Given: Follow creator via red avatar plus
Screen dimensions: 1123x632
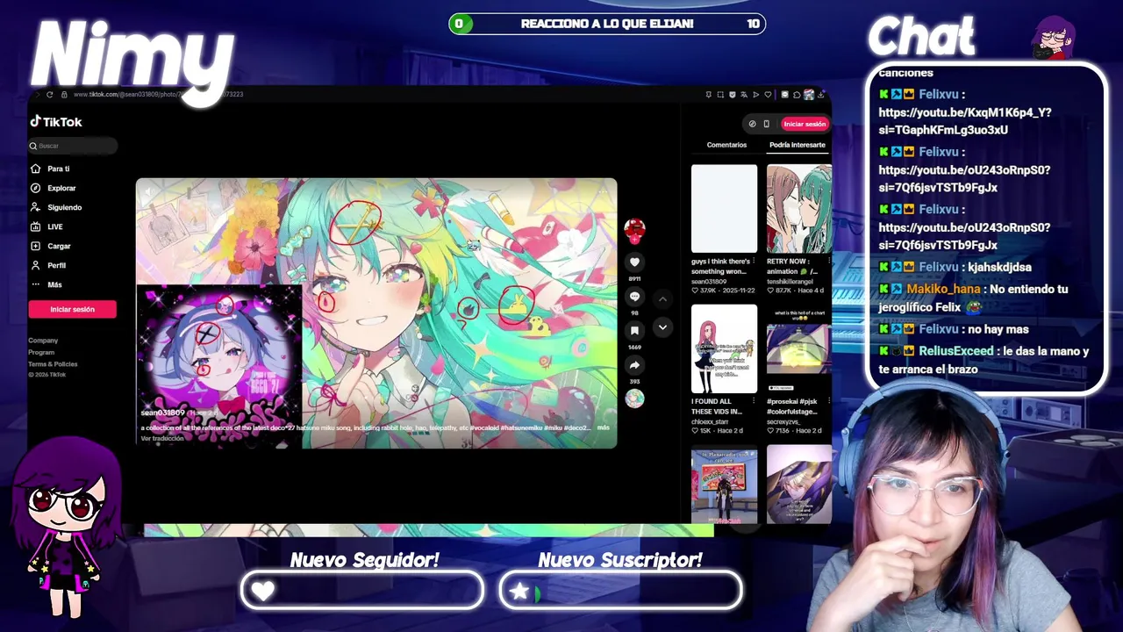Looking at the screenshot, I should [x=634, y=238].
